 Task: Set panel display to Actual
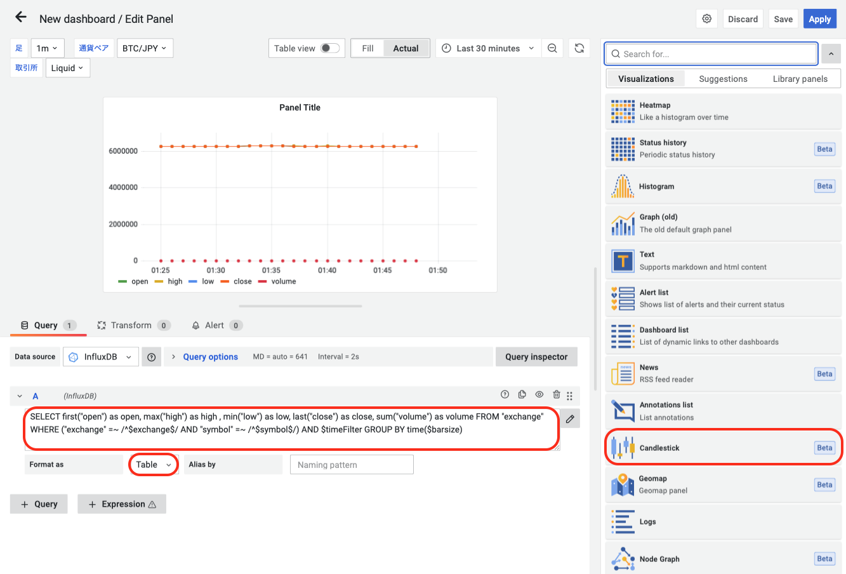(x=406, y=48)
